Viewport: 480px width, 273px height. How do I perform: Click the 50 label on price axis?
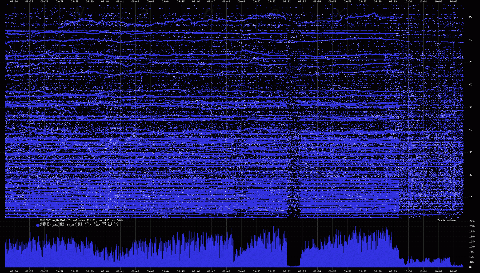pyautogui.click(x=471, y=107)
